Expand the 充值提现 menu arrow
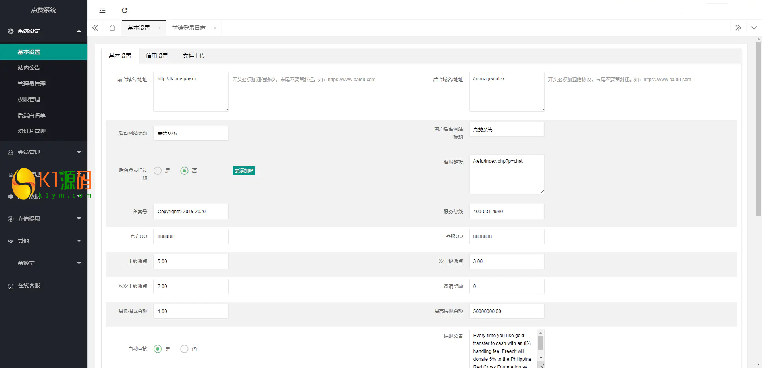This screenshot has width=762, height=368. pyautogui.click(x=79, y=219)
